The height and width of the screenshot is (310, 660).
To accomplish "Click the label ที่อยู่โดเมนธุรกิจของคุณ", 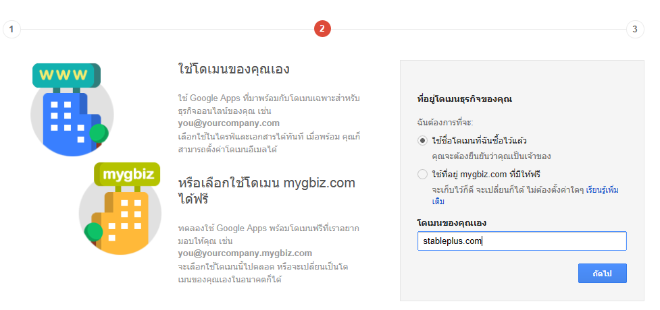I will (464, 100).
